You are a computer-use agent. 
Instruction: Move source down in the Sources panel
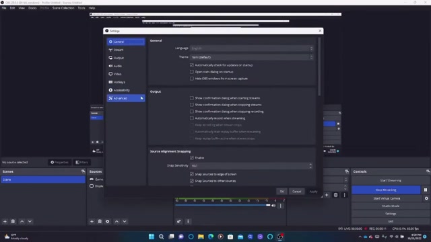[125, 221]
